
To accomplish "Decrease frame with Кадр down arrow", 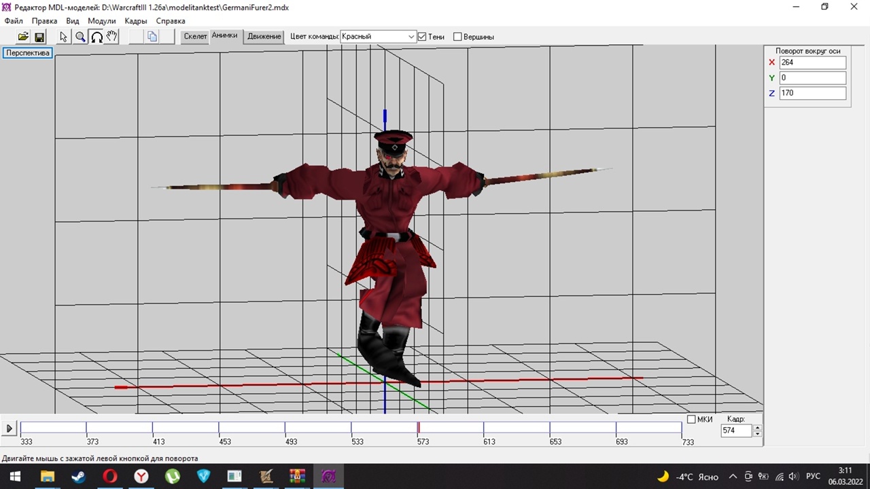I will [x=757, y=433].
